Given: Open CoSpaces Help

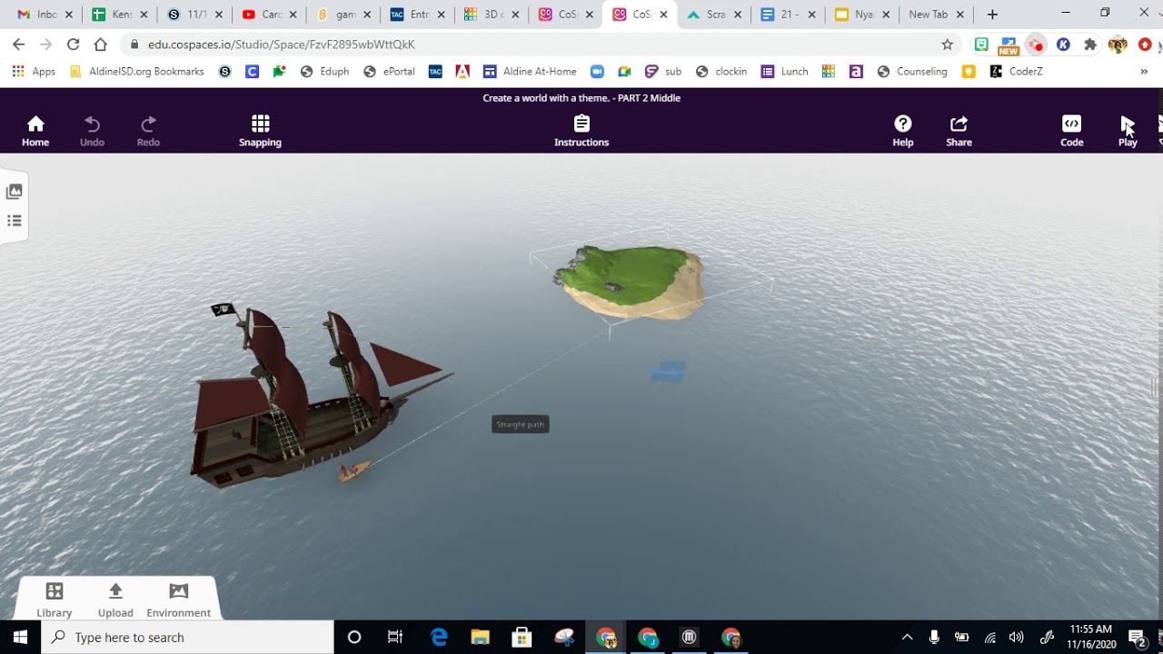Looking at the screenshot, I should point(903,131).
